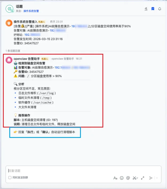Open the screenshot options dropdown chevron
167x189 pixels.
137,178
